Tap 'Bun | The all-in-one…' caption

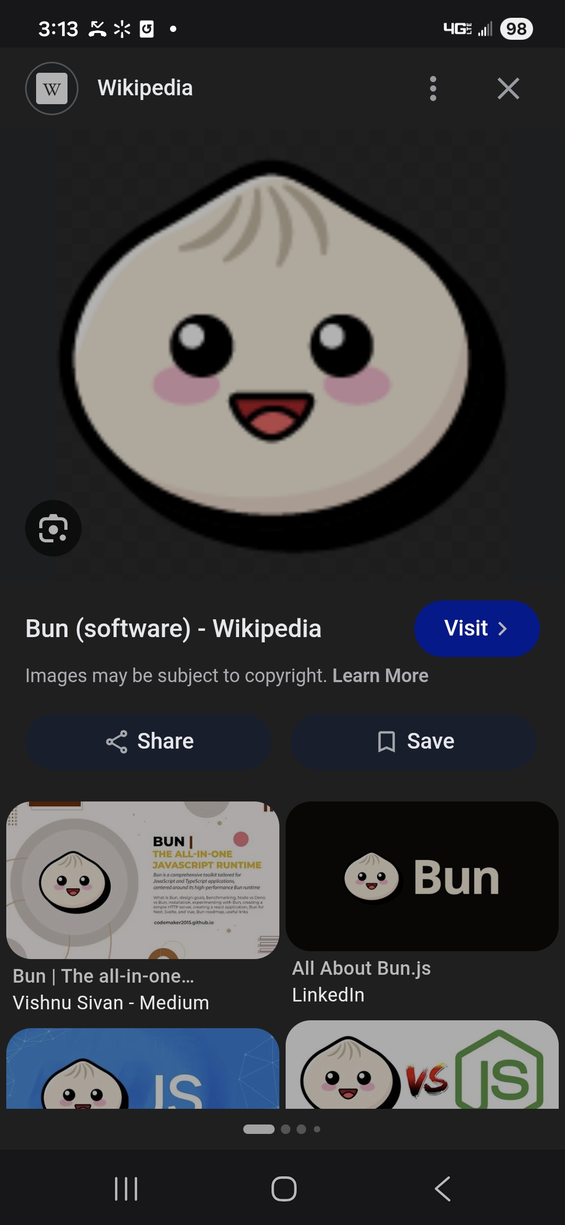point(104,976)
